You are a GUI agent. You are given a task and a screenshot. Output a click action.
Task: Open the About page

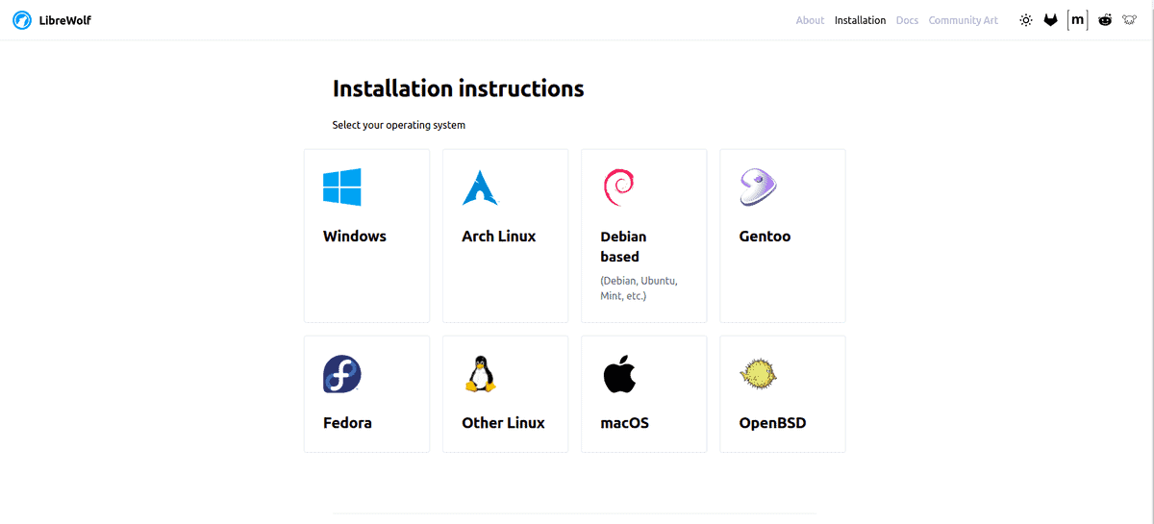pyautogui.click(x=810, y=20)
